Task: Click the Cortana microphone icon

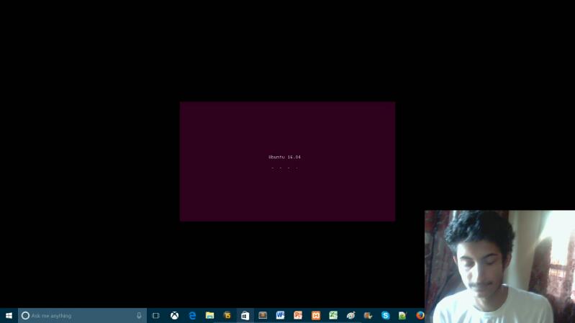Action: 139,315
